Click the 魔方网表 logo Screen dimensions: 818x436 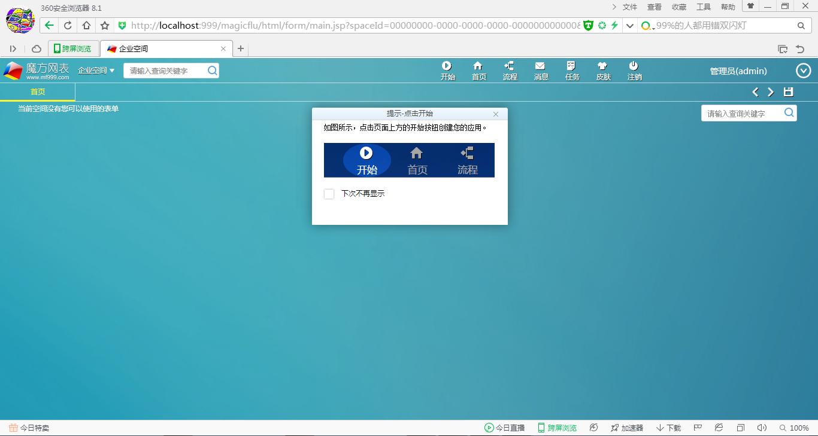37,71
